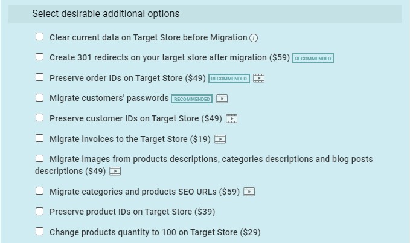This screenshot has width=410, height=243.
Task: Play video for Preserve customer IDs option
Action: [231, 118]
